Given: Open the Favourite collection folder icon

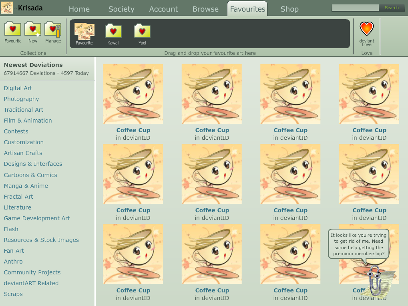Looking at the screenshot, I should pos(13,29).
